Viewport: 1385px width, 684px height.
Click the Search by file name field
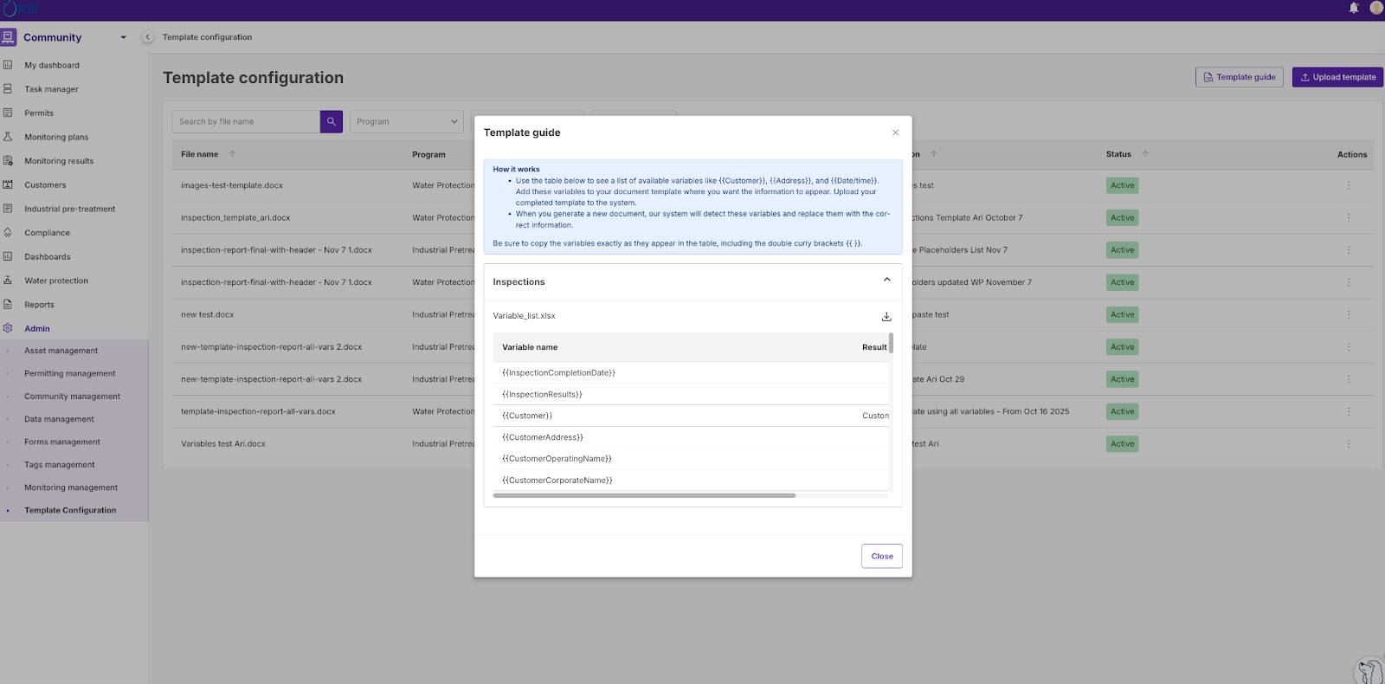(x=246, y=121)
